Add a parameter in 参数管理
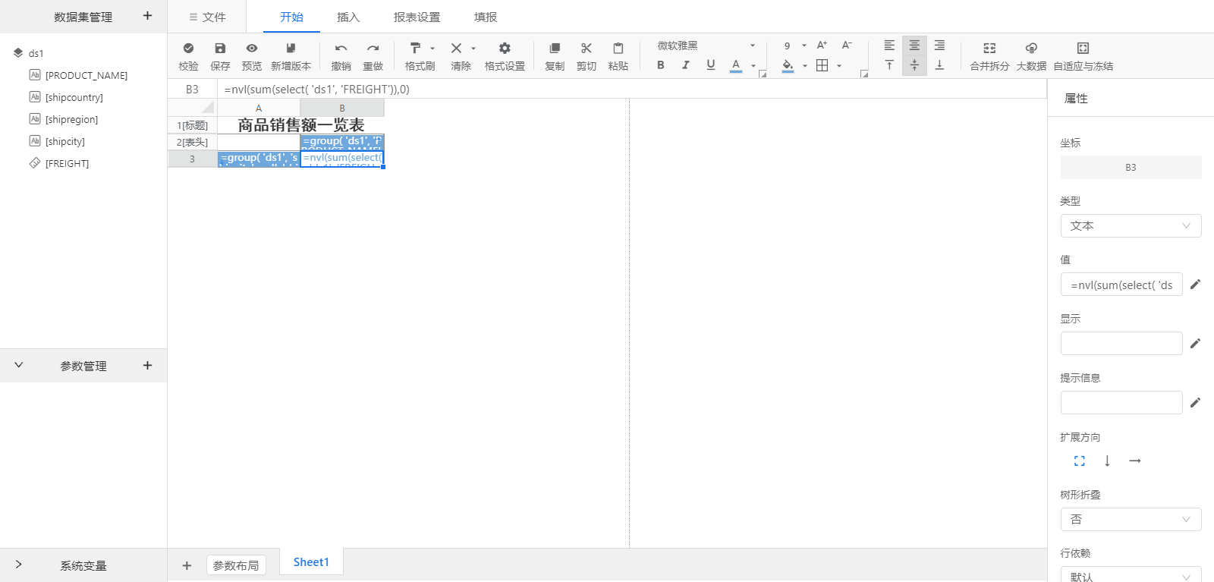This screenshot has width=1214, height=582. pyautogui.click(x=147, y=365)
